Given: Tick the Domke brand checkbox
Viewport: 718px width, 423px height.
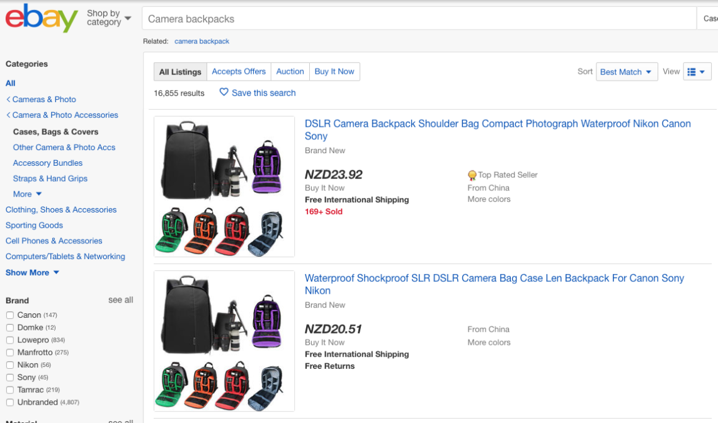Looking at the screenshot, I should pyautogui.click(x=9, y=328).
